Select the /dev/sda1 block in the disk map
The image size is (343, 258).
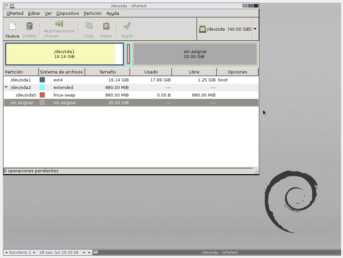(x=64, y=54)
